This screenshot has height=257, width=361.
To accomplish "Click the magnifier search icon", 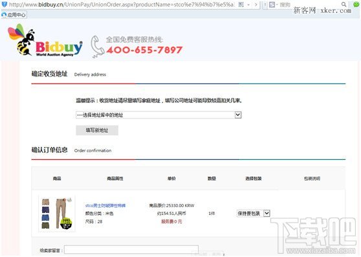I will (344, 5).
